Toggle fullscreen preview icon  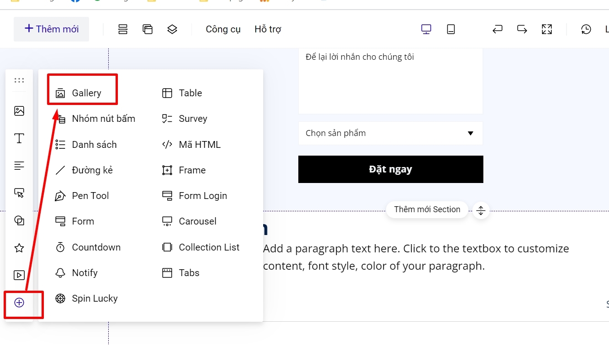(x=547, y=29)
